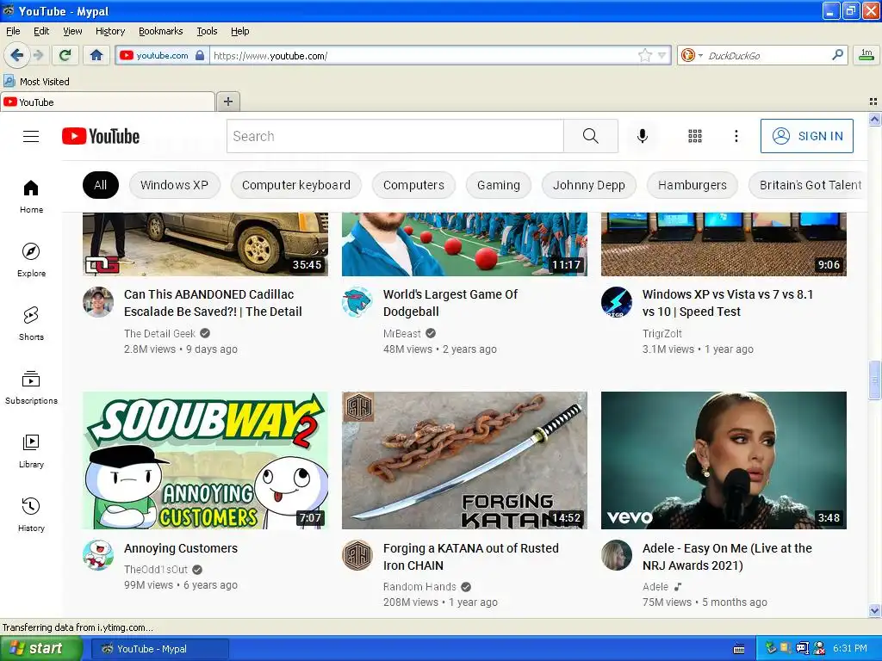
Task: Click the browser Home button
Action: [x=96, y=55]
